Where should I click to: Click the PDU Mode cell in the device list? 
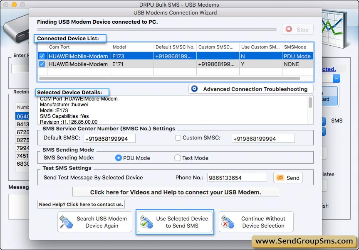(297, 56)
